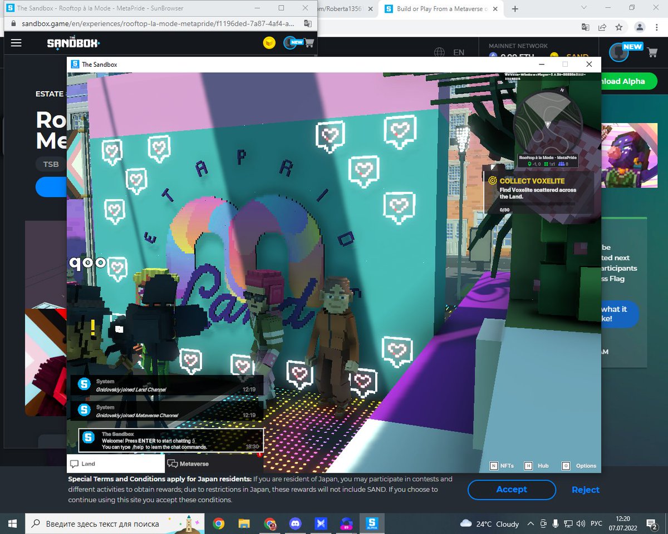
Task: Open the notification center
Action: pos(652,524)
